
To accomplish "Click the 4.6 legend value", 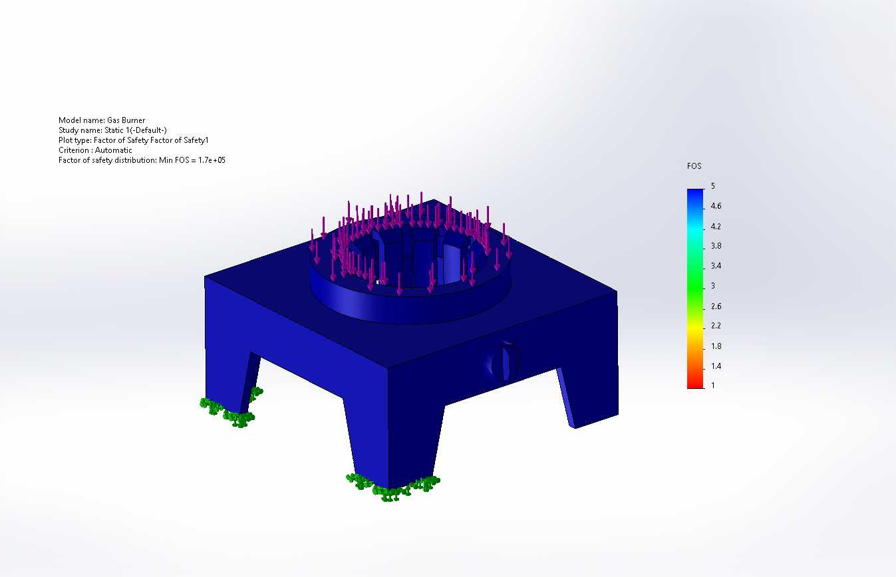I will pos(716,206).
